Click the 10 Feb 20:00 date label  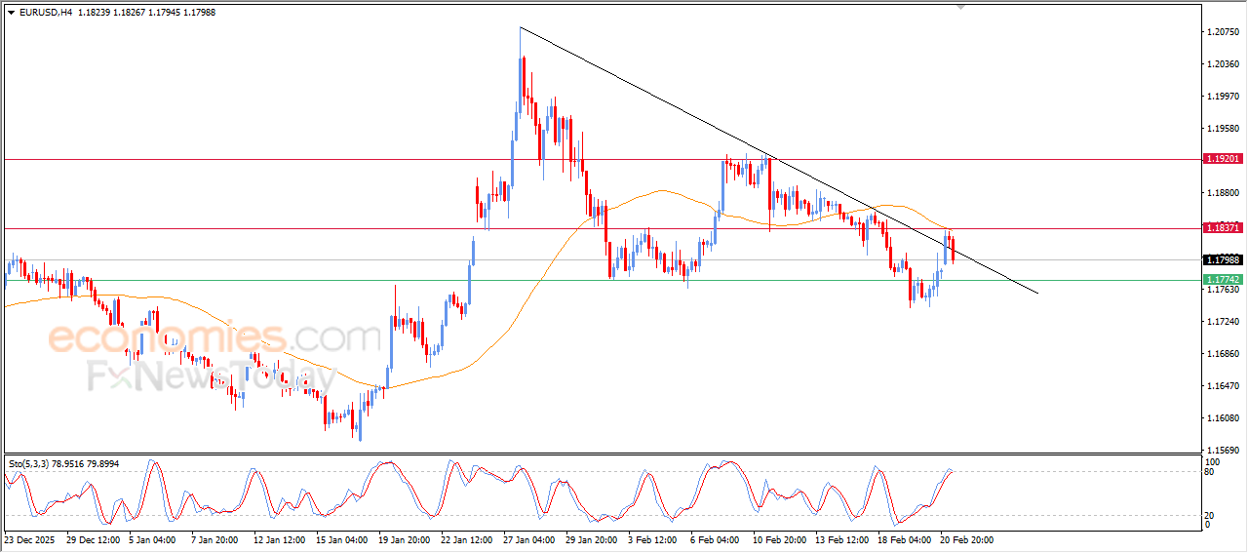[777, 539]
